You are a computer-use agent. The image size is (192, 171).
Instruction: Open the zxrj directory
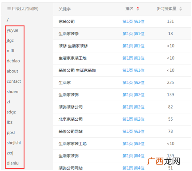[x=10, y=153]
